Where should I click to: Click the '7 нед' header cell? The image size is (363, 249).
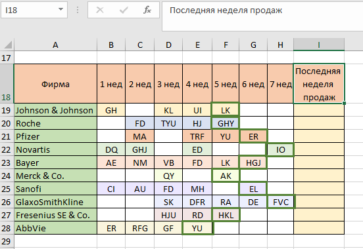point(280,84)
